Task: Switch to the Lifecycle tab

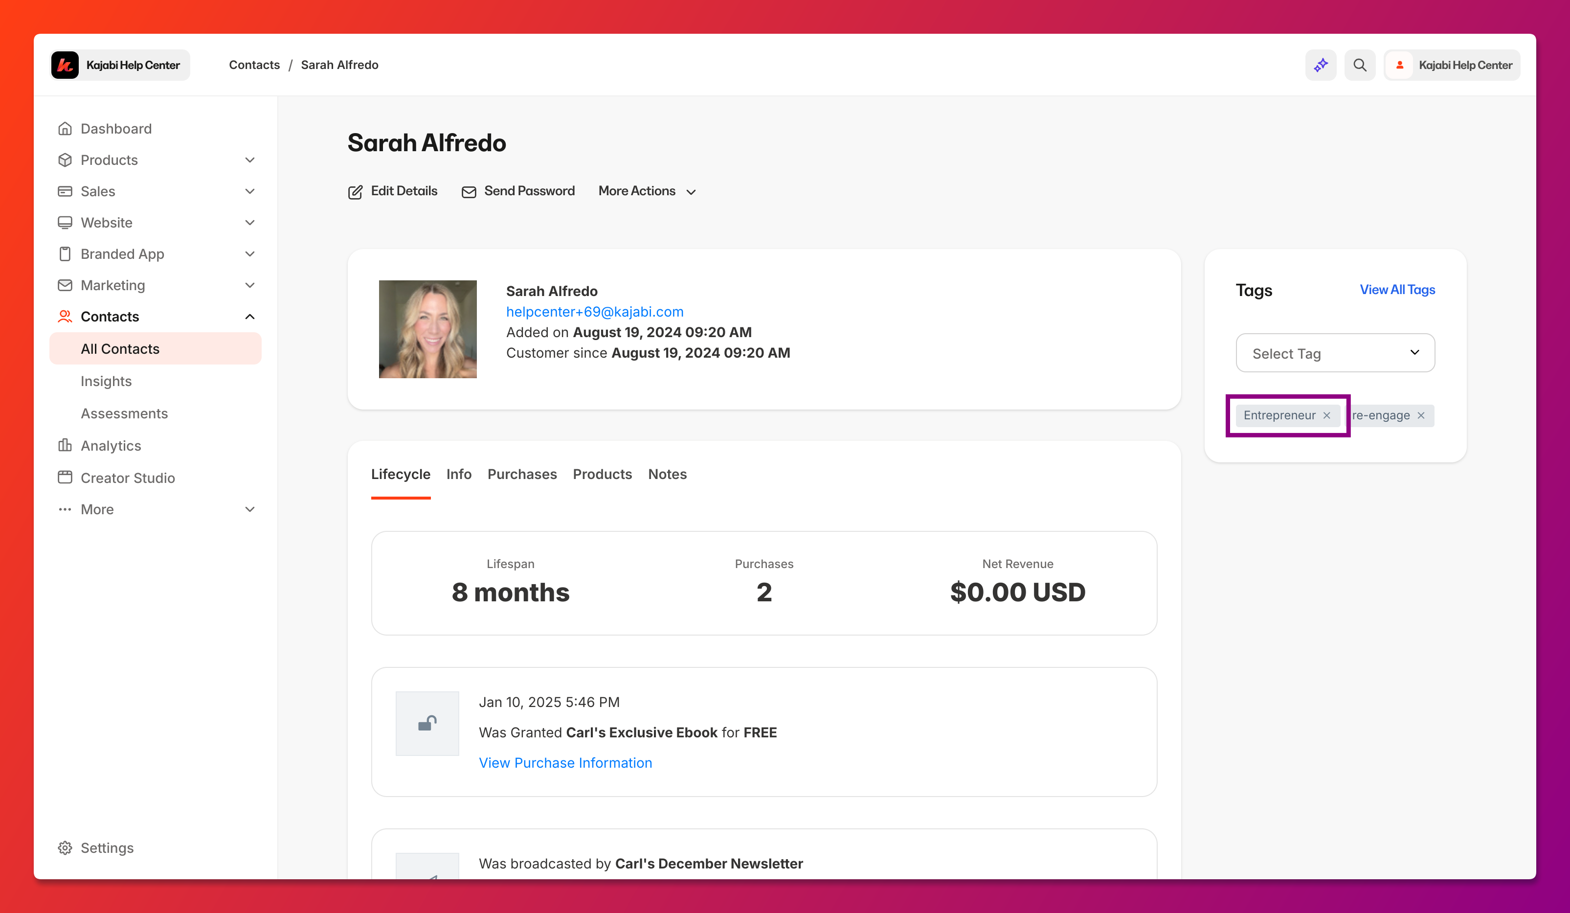Action: tap(401, 474)
